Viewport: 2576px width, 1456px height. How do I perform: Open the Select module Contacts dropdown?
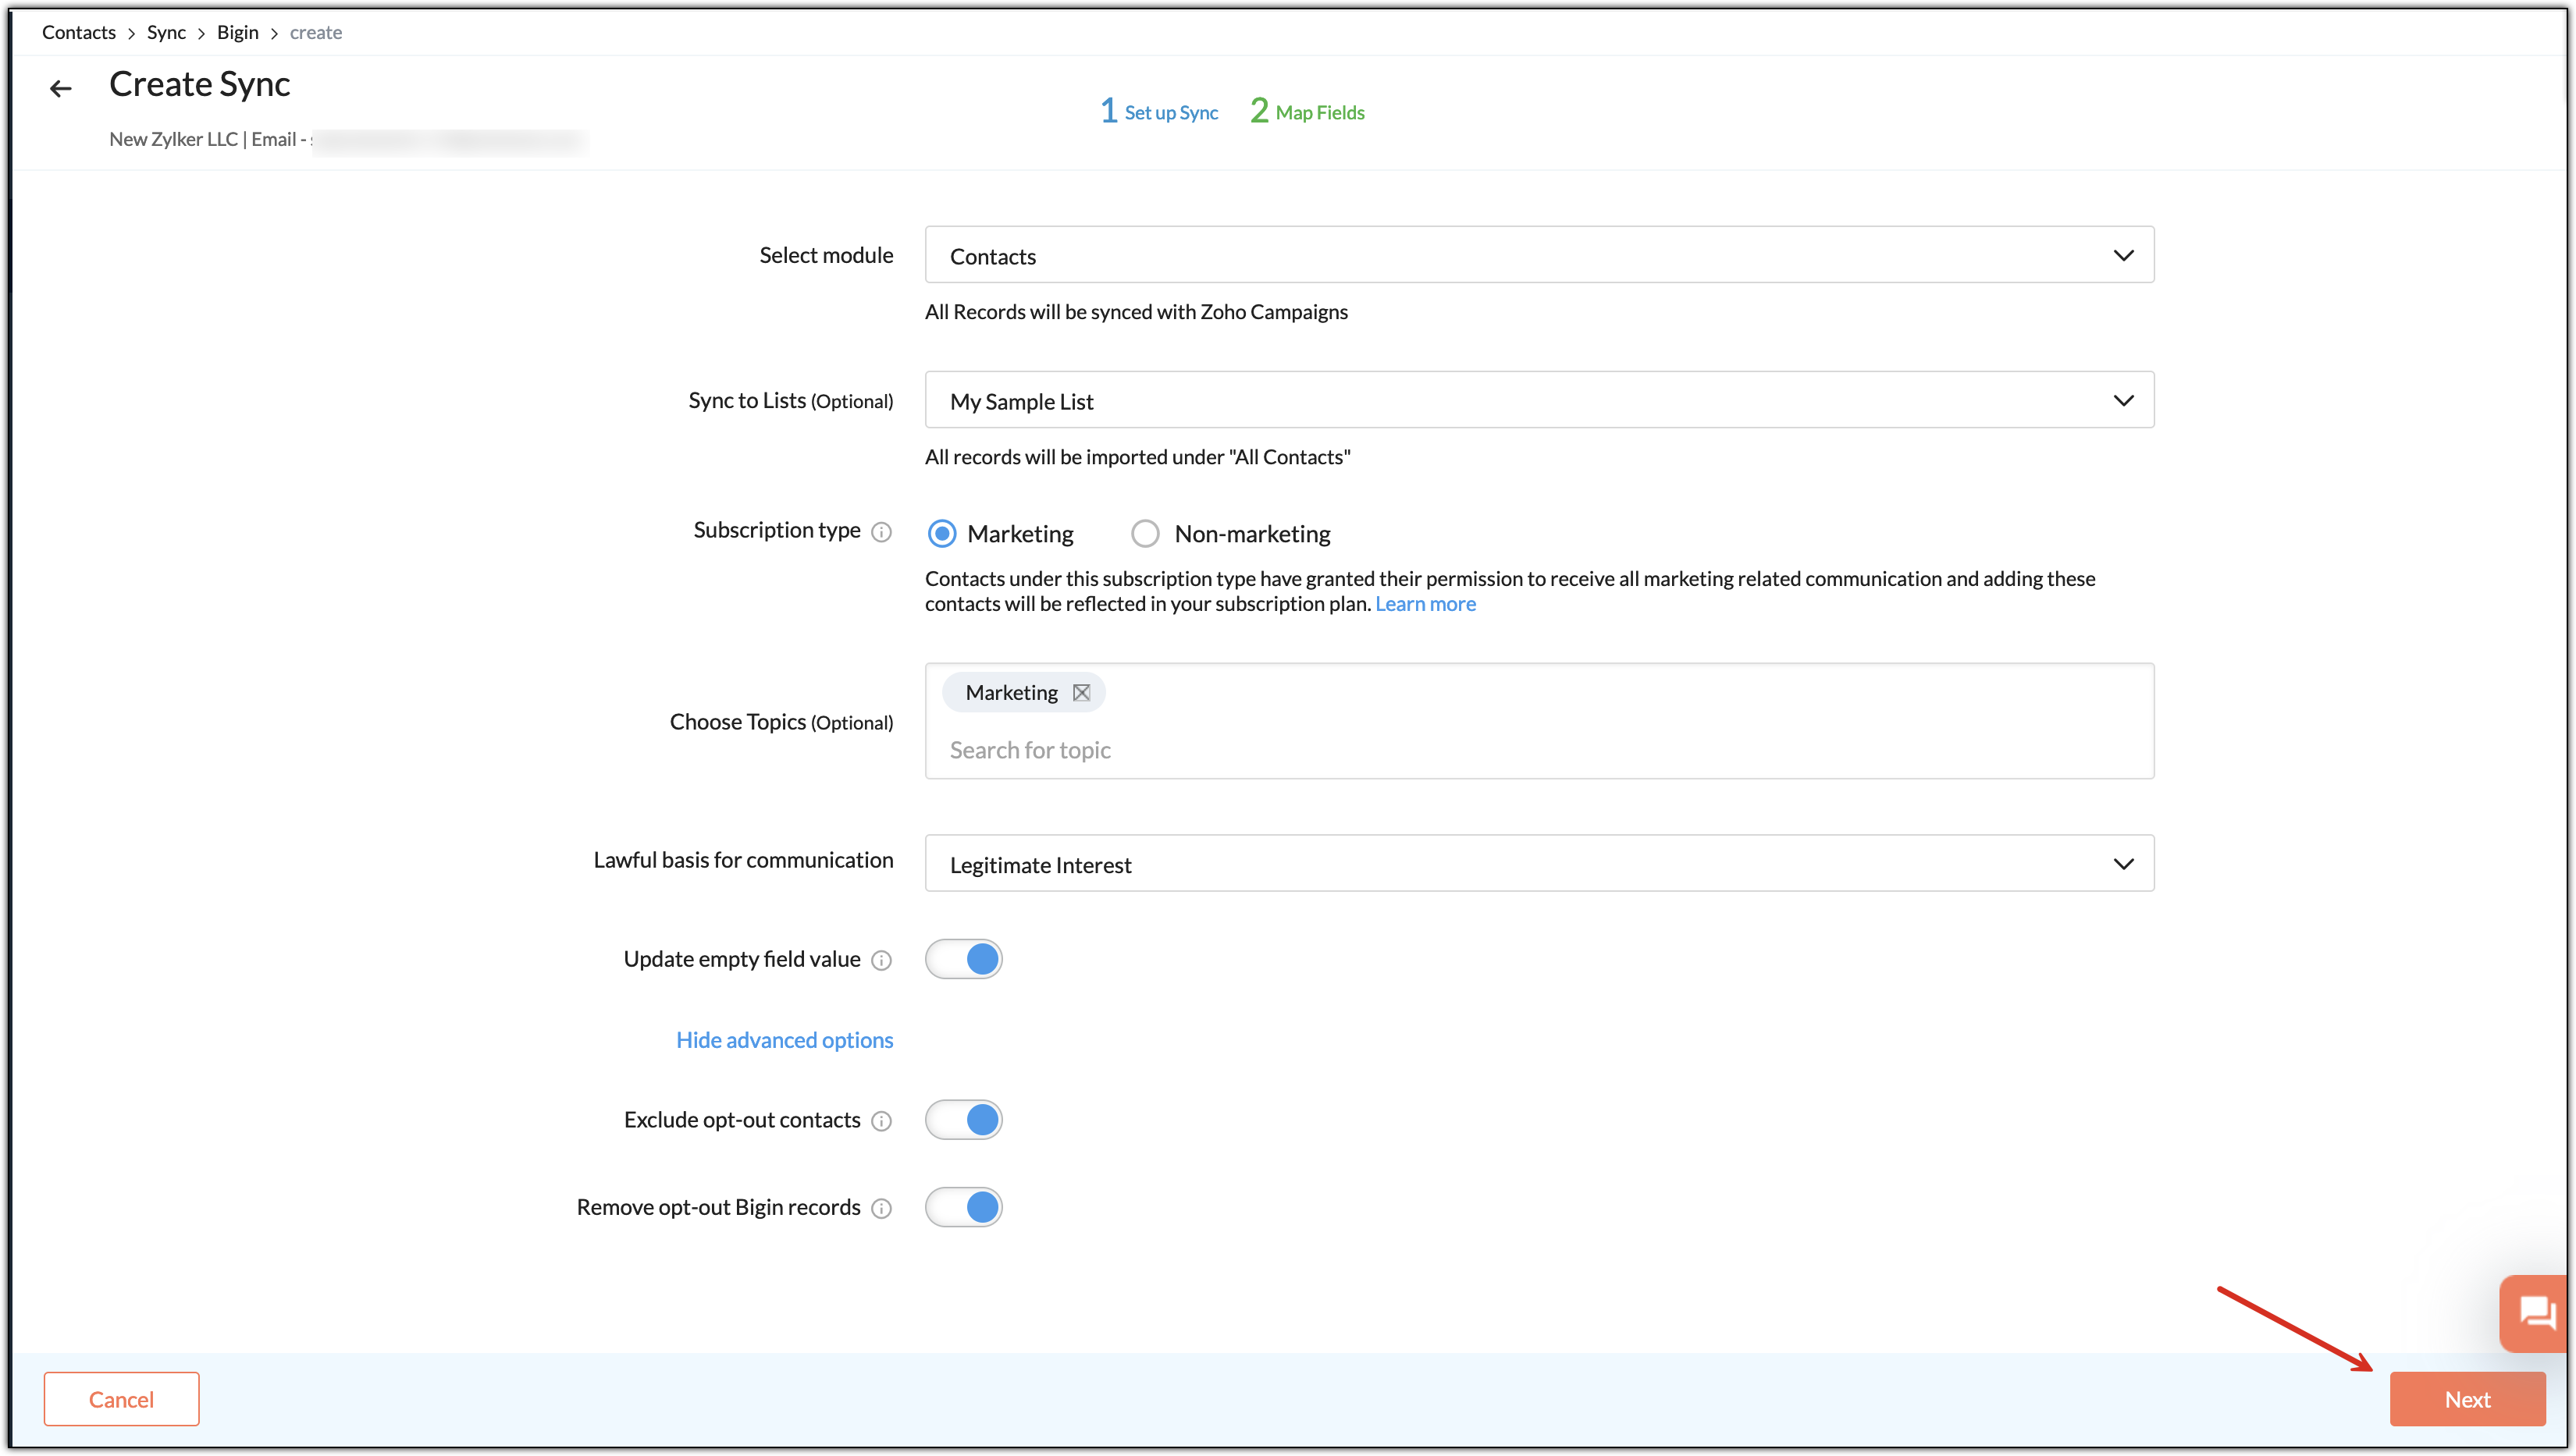(1539, 255)
